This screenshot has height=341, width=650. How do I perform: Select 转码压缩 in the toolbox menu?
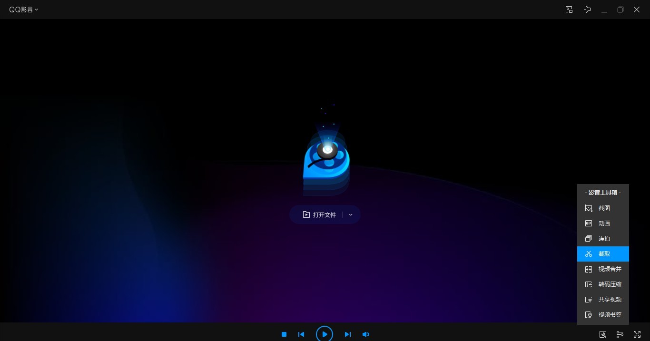click(x=603, y=284)
